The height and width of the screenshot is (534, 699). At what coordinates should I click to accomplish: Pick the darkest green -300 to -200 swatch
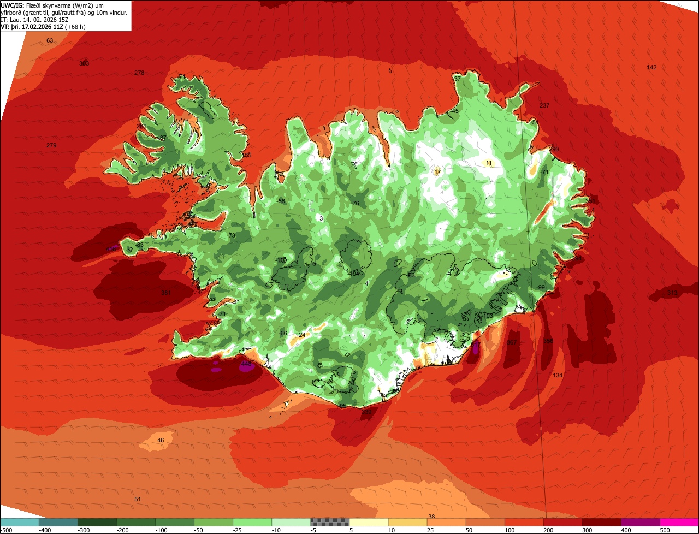(x=97, y=522)
